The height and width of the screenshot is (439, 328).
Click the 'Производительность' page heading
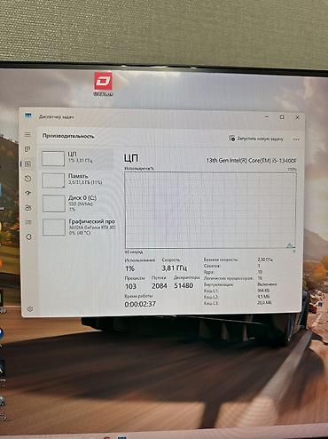click(x=68, y=136)
